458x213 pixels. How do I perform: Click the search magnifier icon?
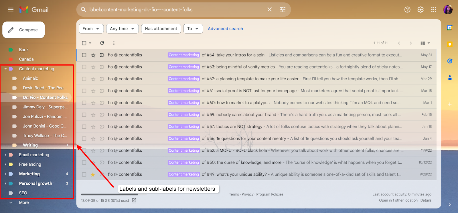coord(83,9)
